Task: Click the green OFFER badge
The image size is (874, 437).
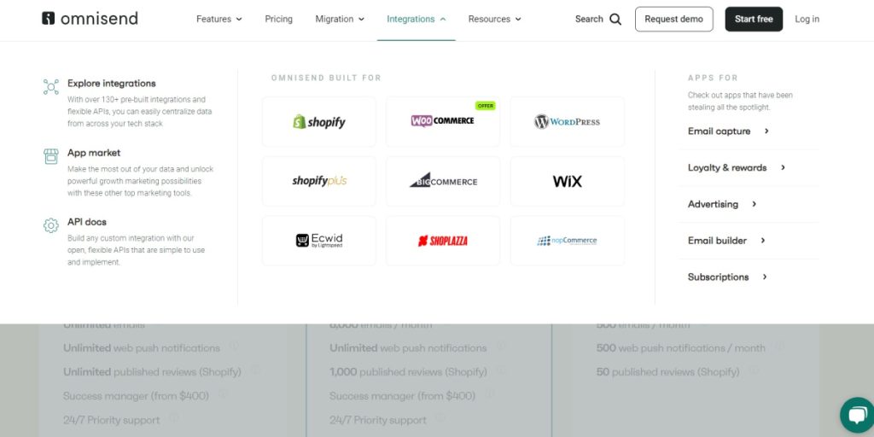Action: coord(485,105)
